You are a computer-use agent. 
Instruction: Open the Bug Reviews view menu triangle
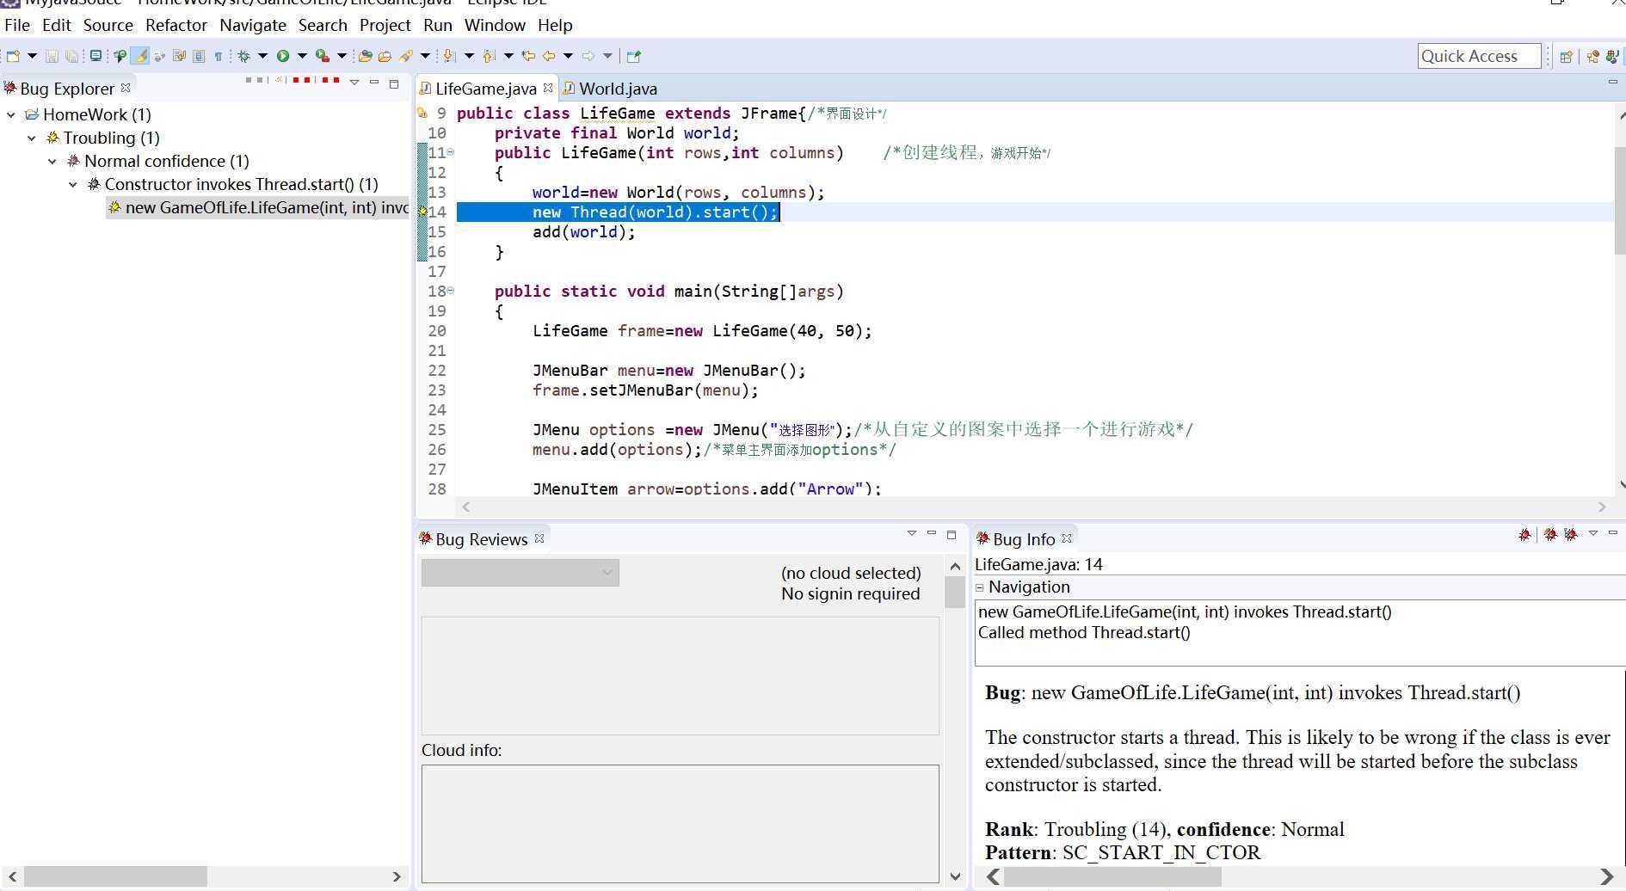(x=912, y=534)
